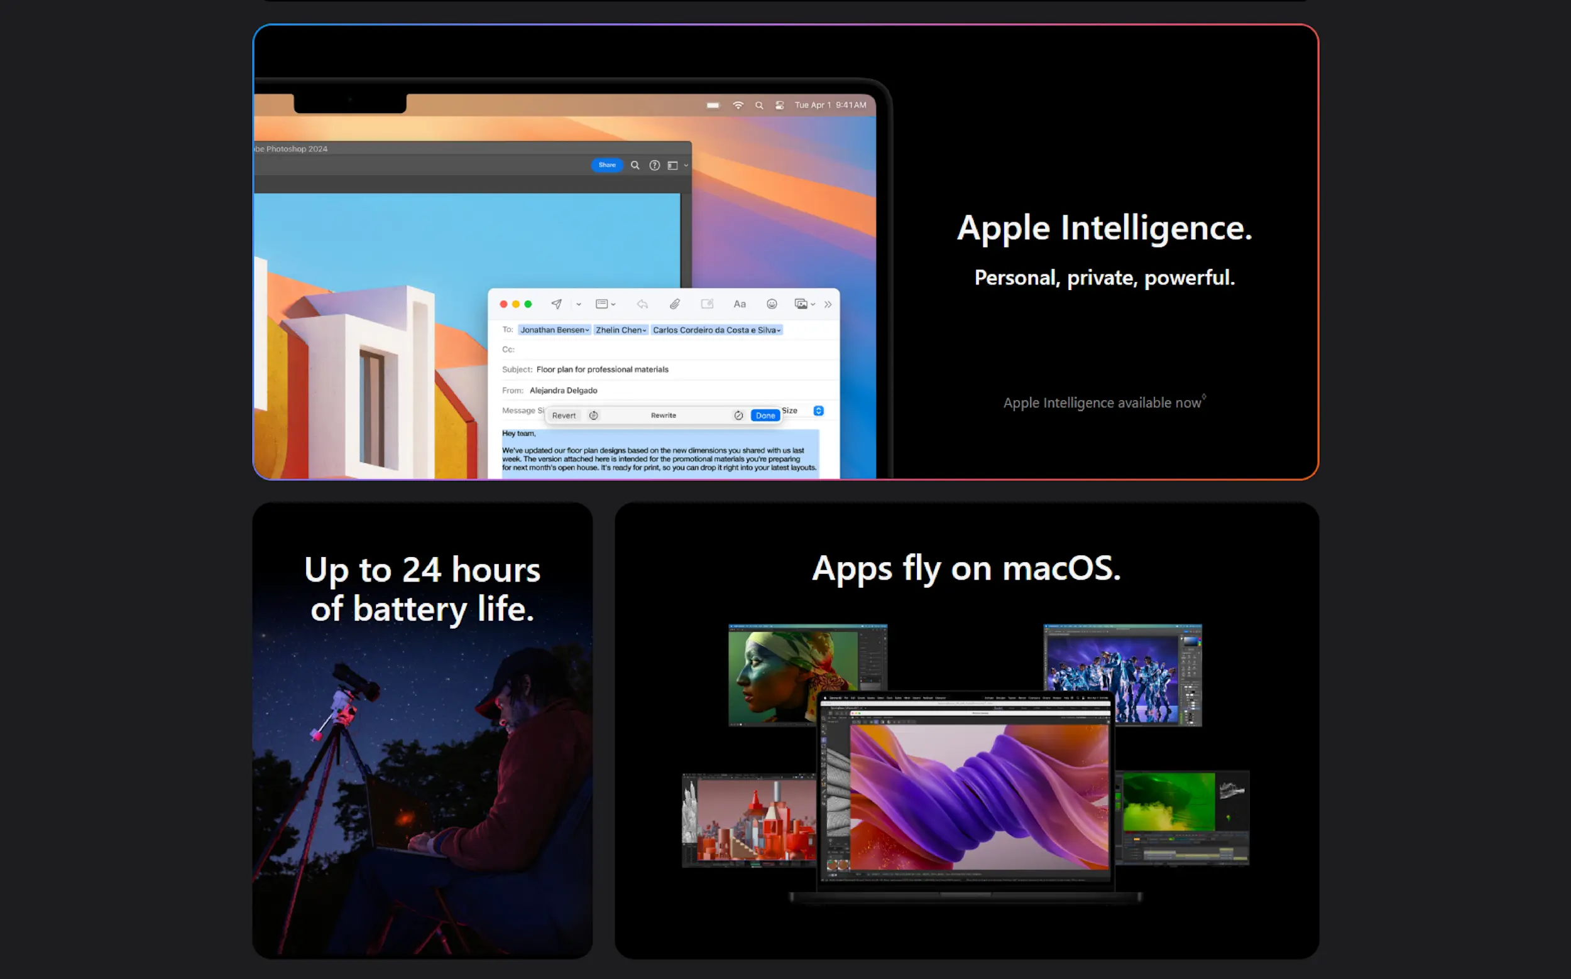Click the reply arrow icon in Mail toolbar

click(x=642, y=305)
